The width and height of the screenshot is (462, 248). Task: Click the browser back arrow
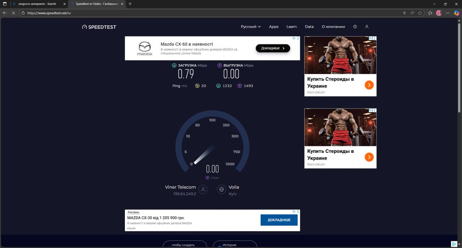point(5,13)
